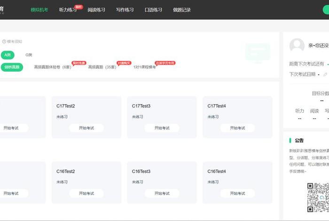Click the C16Test3 card title
Image resolution: width=329 pixels, height=221 pixels.
[x=141, y=172]
